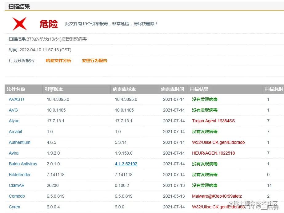Click the 37% scan result summary line

(48, 39)
